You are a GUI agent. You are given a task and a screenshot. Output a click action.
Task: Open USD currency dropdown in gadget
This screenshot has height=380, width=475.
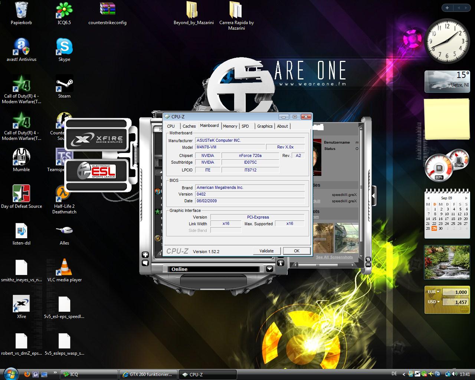[x=433, y=301]
